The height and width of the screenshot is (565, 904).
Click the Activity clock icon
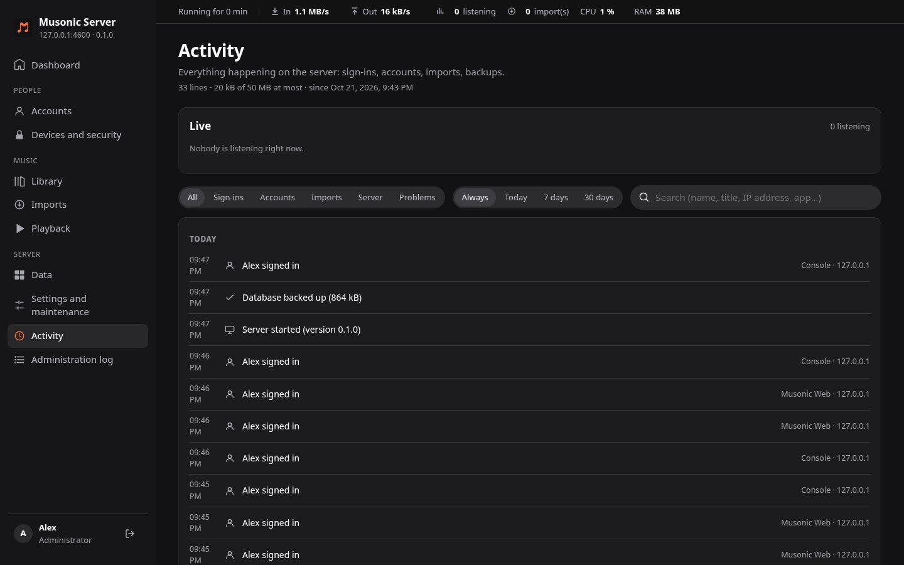click(19, 336)
